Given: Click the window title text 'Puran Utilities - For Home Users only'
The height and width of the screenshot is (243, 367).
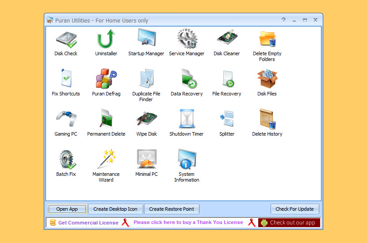Looking at the screenshot, I should (102, 21).
